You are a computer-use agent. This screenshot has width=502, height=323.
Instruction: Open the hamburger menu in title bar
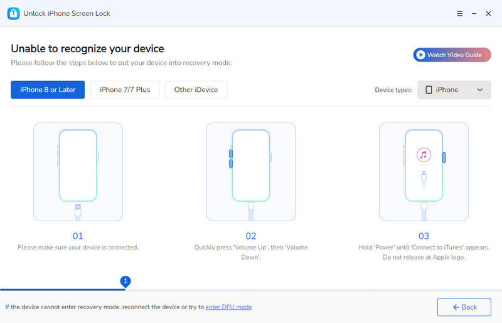click(459, 13)
